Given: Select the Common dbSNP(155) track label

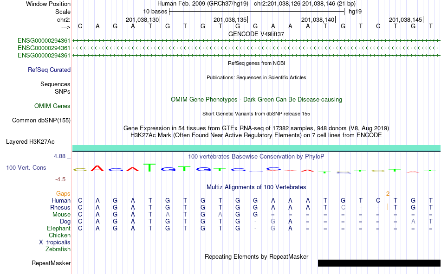Looking at the screenshot, I should pyautogui.click(x=41, y=120).
